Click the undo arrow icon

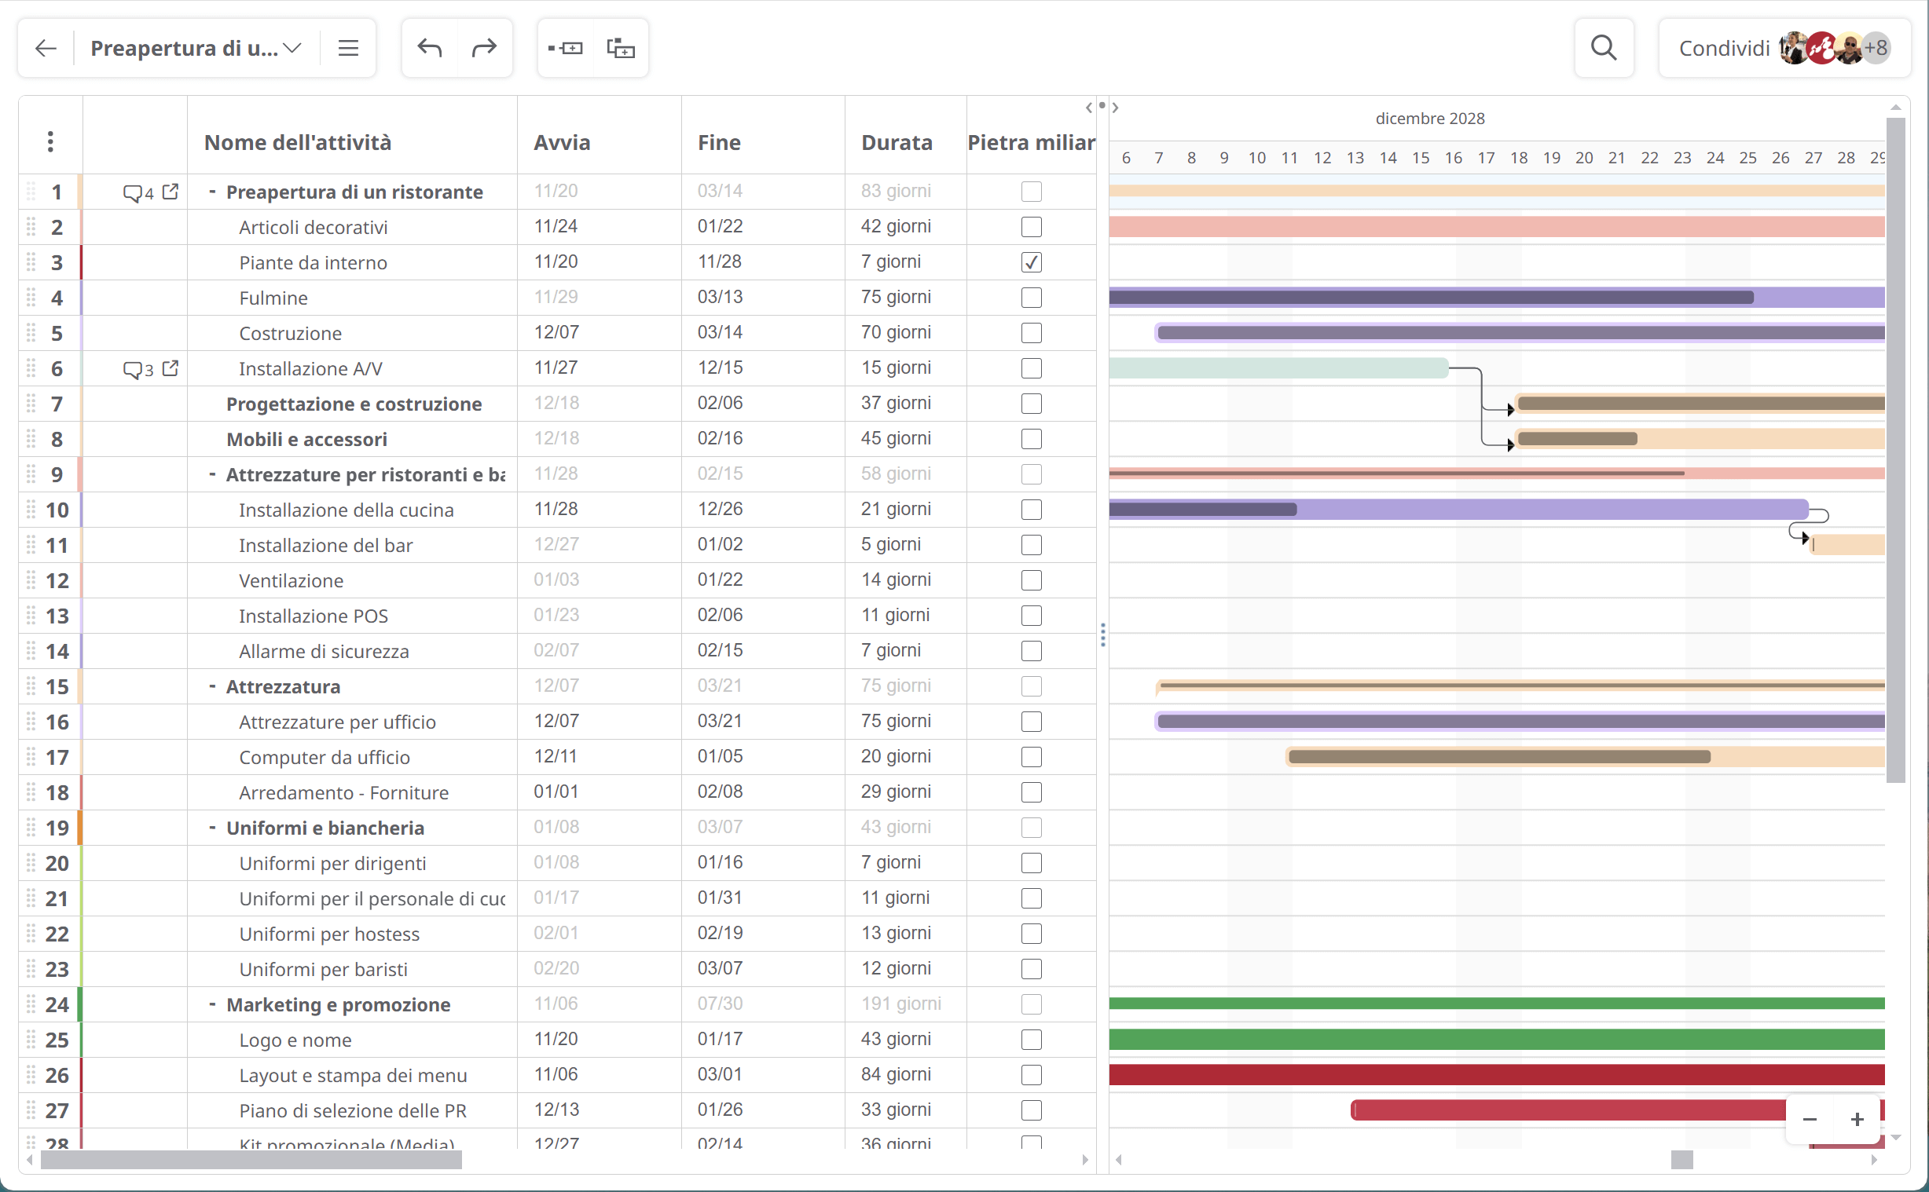coord(428,48)
